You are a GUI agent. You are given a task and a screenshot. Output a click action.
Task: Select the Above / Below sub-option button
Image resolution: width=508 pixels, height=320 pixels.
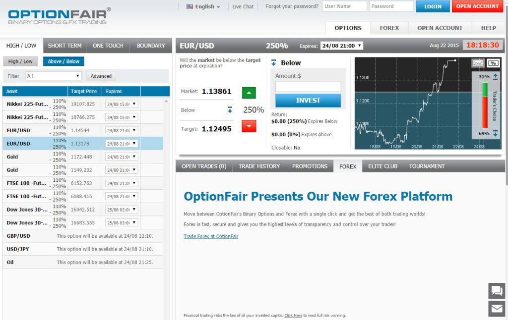(63, 61)
